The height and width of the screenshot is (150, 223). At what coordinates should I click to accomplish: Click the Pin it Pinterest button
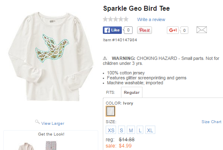coord(145,30)
